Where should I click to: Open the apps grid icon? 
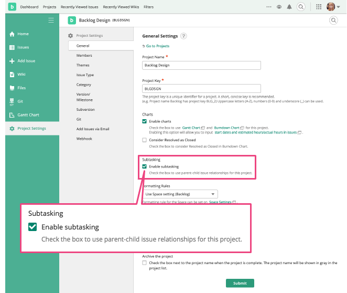point(319,7)
